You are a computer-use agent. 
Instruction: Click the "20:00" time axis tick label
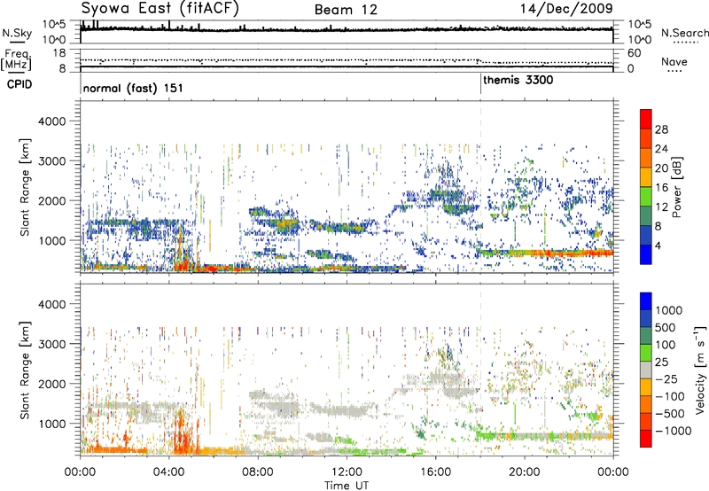(525, 472)
